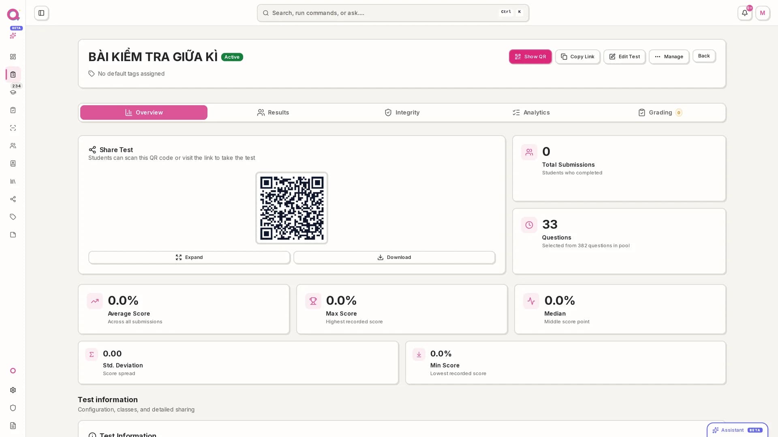778x437 pixels.
Task: Click the Show QR button
Action: [530, 57]
